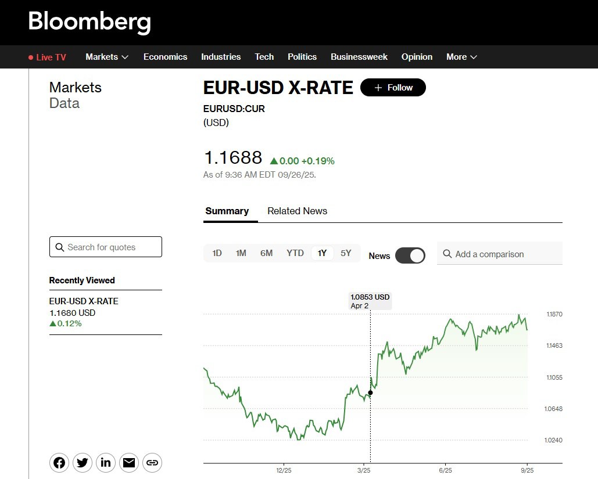Switch chart range to 1D
This screenshot has height=479, width=598.
(217, 253)
